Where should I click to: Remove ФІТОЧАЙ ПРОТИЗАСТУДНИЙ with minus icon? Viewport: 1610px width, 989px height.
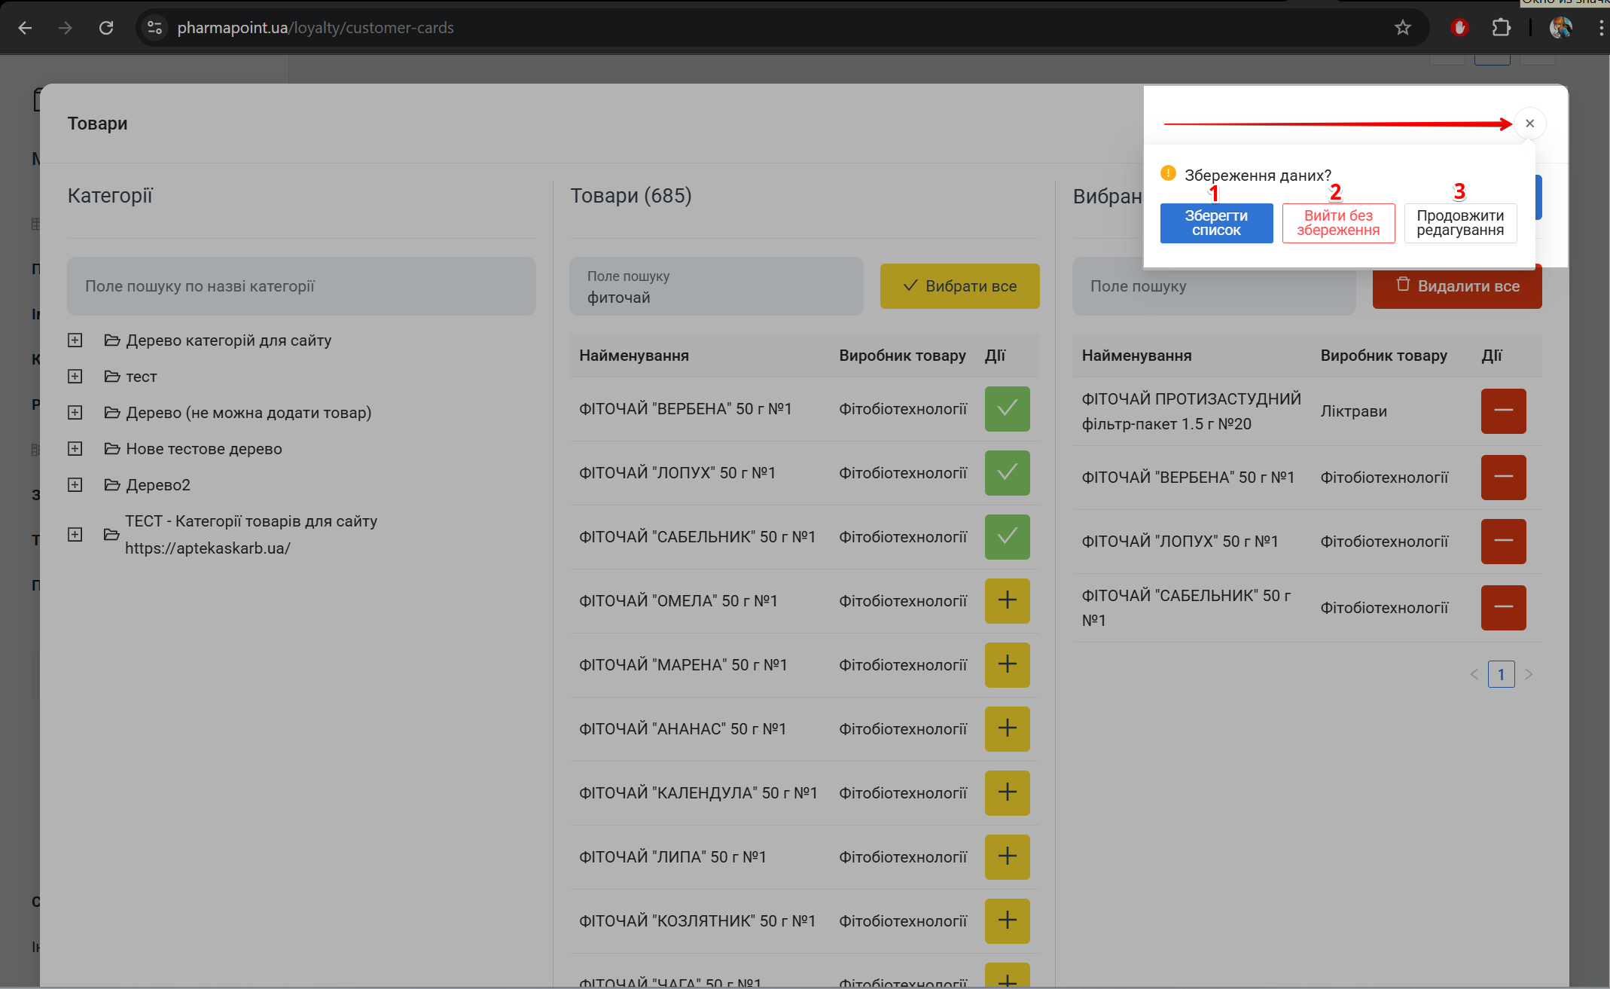click(1503, 411)
